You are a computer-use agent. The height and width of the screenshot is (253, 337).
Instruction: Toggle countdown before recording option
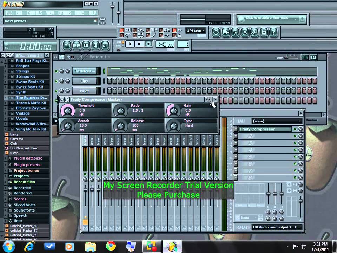point(135,30)
